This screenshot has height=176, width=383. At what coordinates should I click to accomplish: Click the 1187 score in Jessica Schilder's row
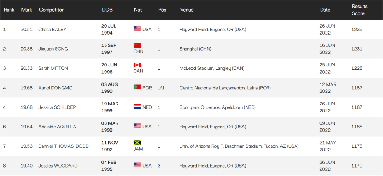357,107
